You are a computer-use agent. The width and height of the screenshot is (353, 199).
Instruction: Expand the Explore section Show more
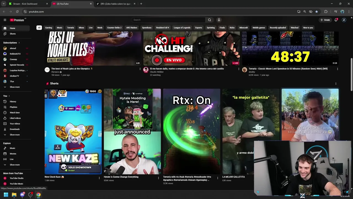pyautogui.click(x=15, y=165)
